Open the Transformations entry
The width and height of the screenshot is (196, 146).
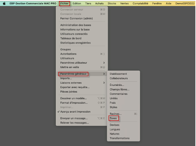pyautogui.click(x=123, y=138)
